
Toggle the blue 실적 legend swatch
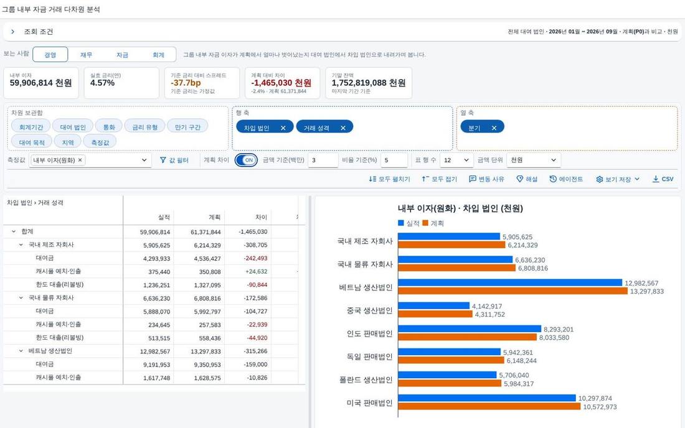coord(401,223)
